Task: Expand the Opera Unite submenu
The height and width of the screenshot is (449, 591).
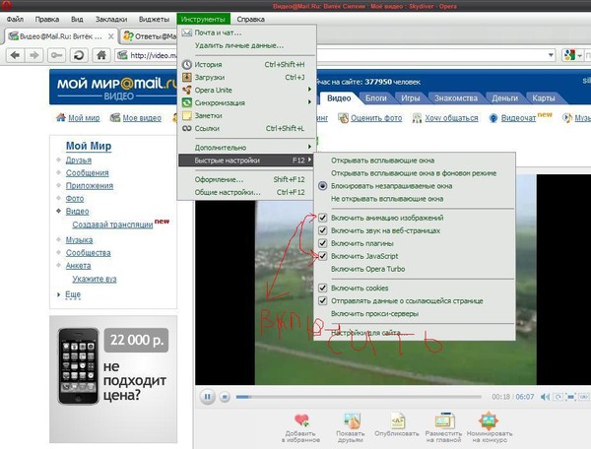Action: click(247, 90)
